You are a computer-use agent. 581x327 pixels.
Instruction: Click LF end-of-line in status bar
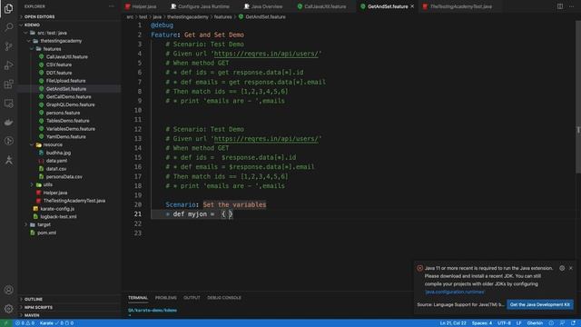(518, 323)
